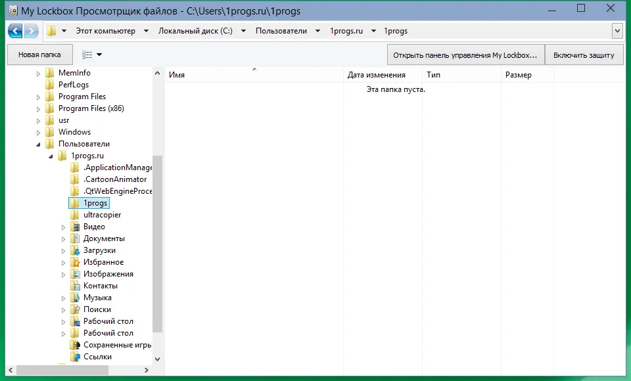Select the Загрузки folder icon
This screenshot has width=631, height=381.
pyautogui.click(x=75, y=251)
